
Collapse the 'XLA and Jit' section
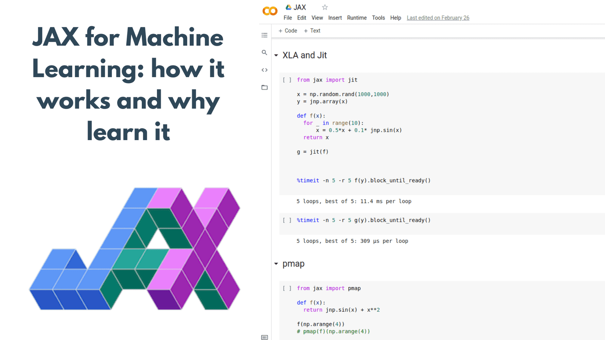click(276, 55)
